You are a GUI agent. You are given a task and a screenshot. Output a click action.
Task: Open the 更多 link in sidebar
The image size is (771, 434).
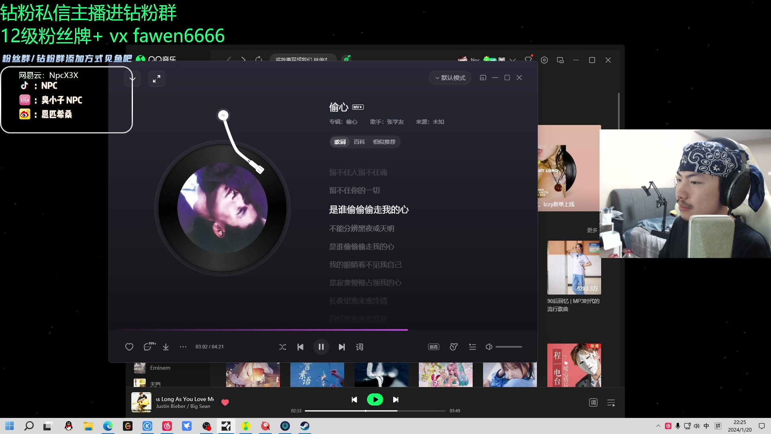tap(592, 230)
